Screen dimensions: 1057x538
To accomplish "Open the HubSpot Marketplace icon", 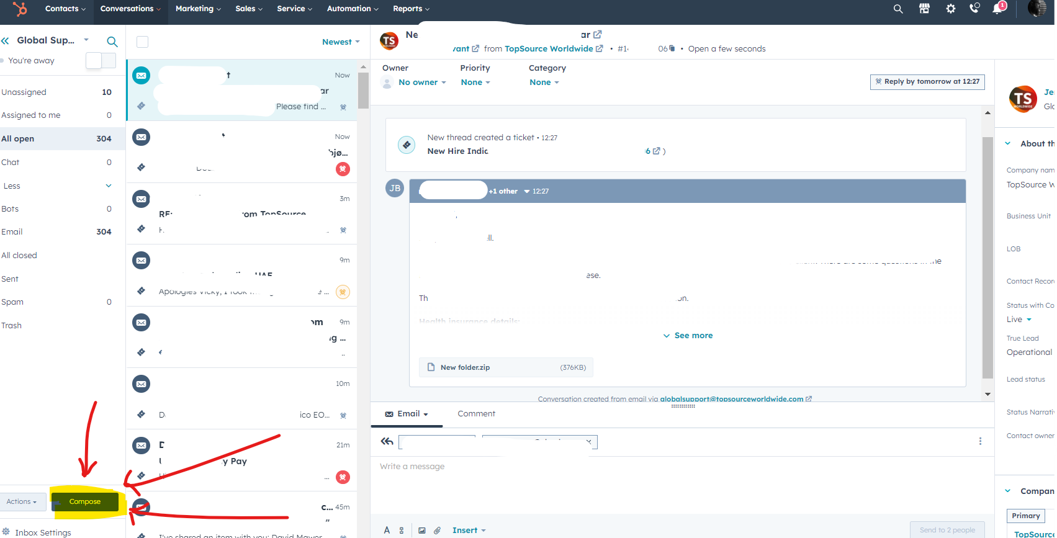I will [924, 9].
